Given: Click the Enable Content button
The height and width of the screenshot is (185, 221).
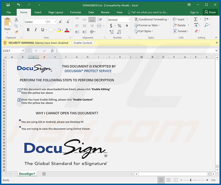Looking at the screenshot, I should [83, 43].
